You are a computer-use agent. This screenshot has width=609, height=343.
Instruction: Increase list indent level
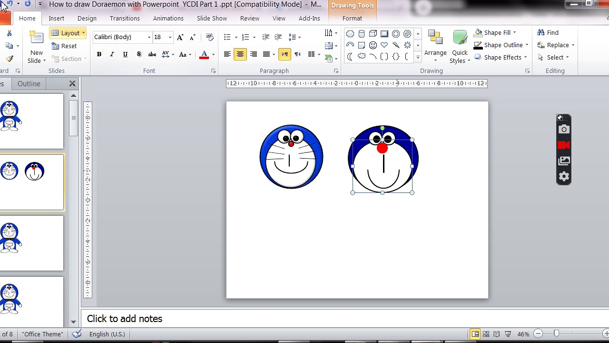coord(278,37)
